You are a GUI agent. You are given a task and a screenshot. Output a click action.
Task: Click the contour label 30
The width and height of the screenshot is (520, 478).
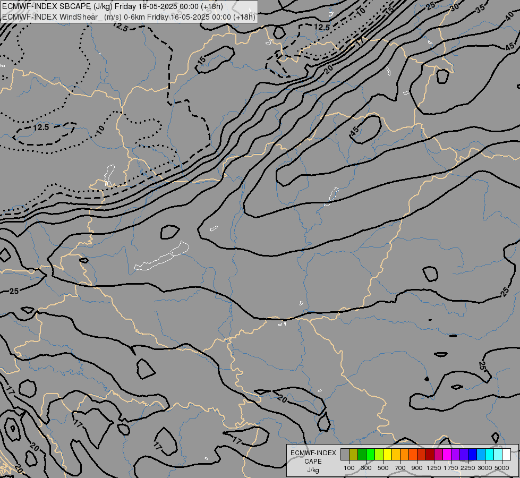455,6
